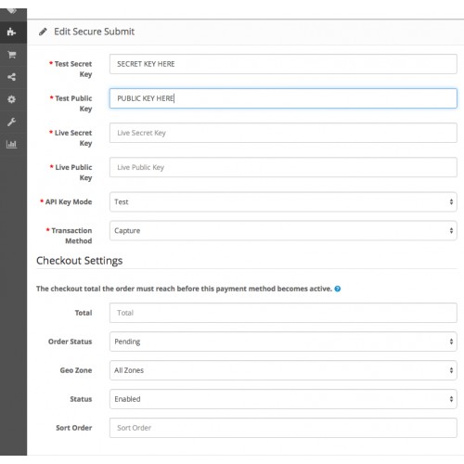464x464 pixels.
Task: Select the Live Public Key input field
Action: tap(283, 167)
